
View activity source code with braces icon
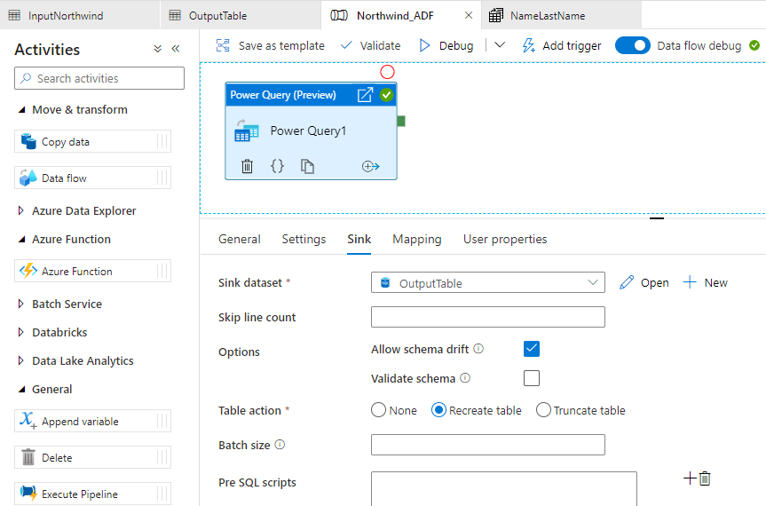coord(277,166)
